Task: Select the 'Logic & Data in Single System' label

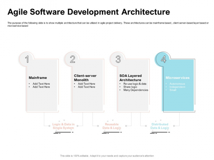Action: pyautogui.click(x=63, y=126)
